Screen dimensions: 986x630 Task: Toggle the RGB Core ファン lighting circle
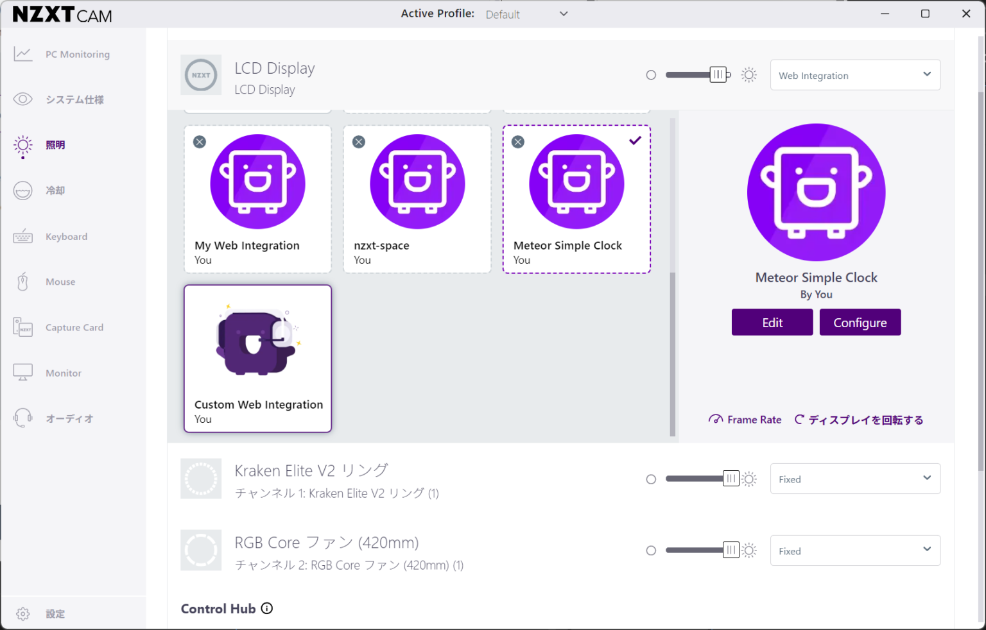(x=651, y=550)
